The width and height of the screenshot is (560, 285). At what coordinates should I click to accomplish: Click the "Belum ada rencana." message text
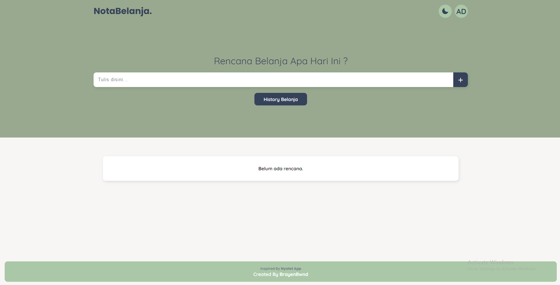click(280, 169)
